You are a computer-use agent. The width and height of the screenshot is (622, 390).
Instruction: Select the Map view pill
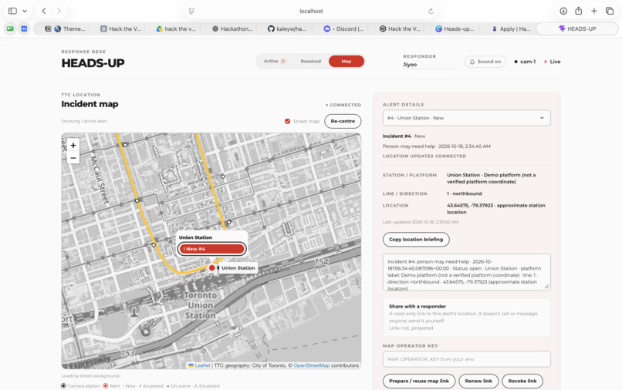tap(346, 61)
